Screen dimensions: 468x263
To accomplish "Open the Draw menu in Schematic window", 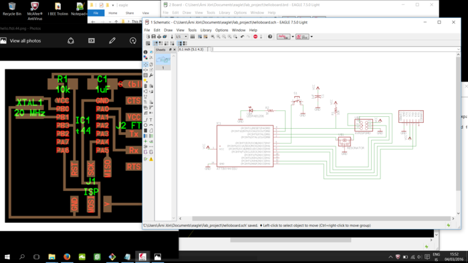I will (x=168, y=30).
